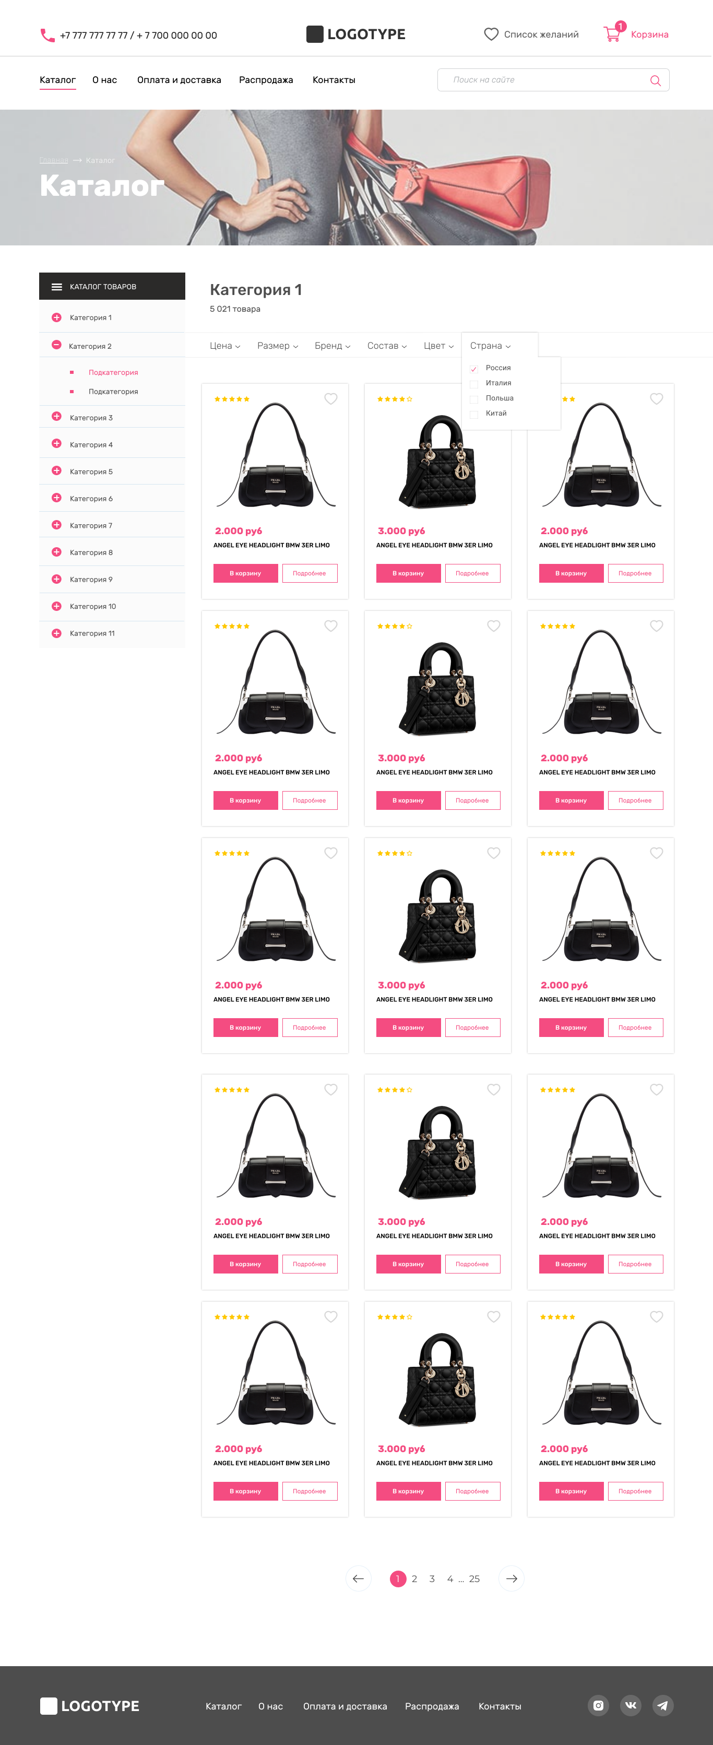Open the Цена filter dropdown
The width and height of the screenshot is (713, 1745).
tap(225, 346)
